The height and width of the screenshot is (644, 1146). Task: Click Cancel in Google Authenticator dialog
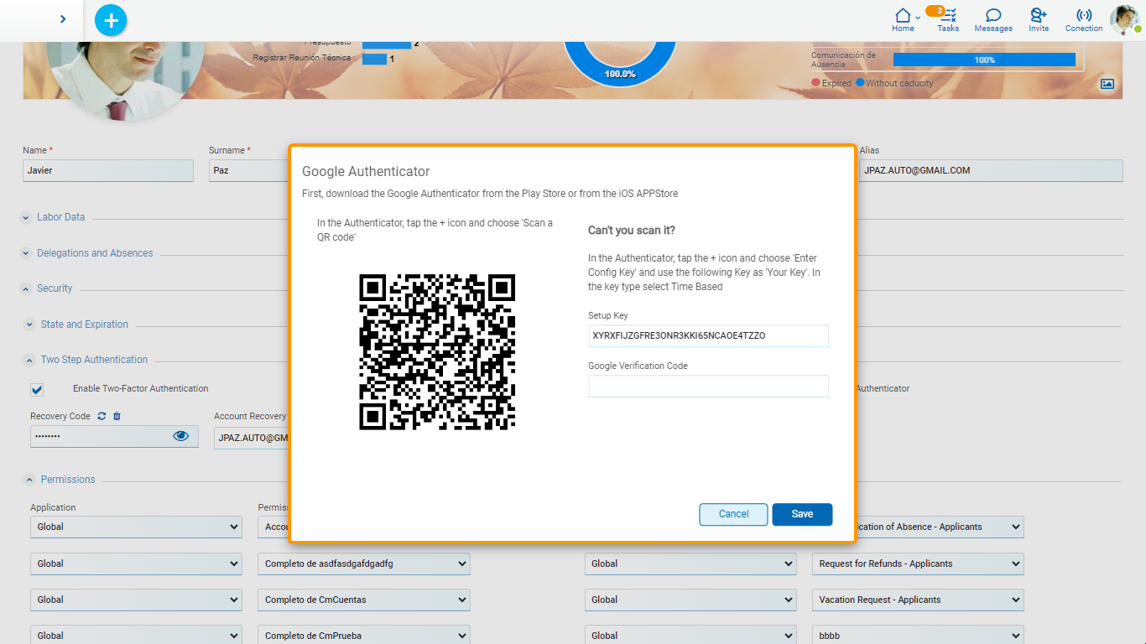point(733,514)
